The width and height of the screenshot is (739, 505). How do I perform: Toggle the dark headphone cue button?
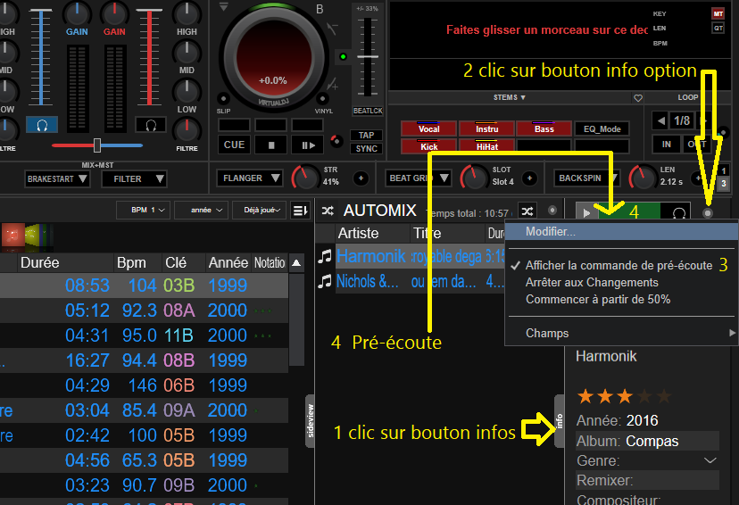(x=151, y=125)
